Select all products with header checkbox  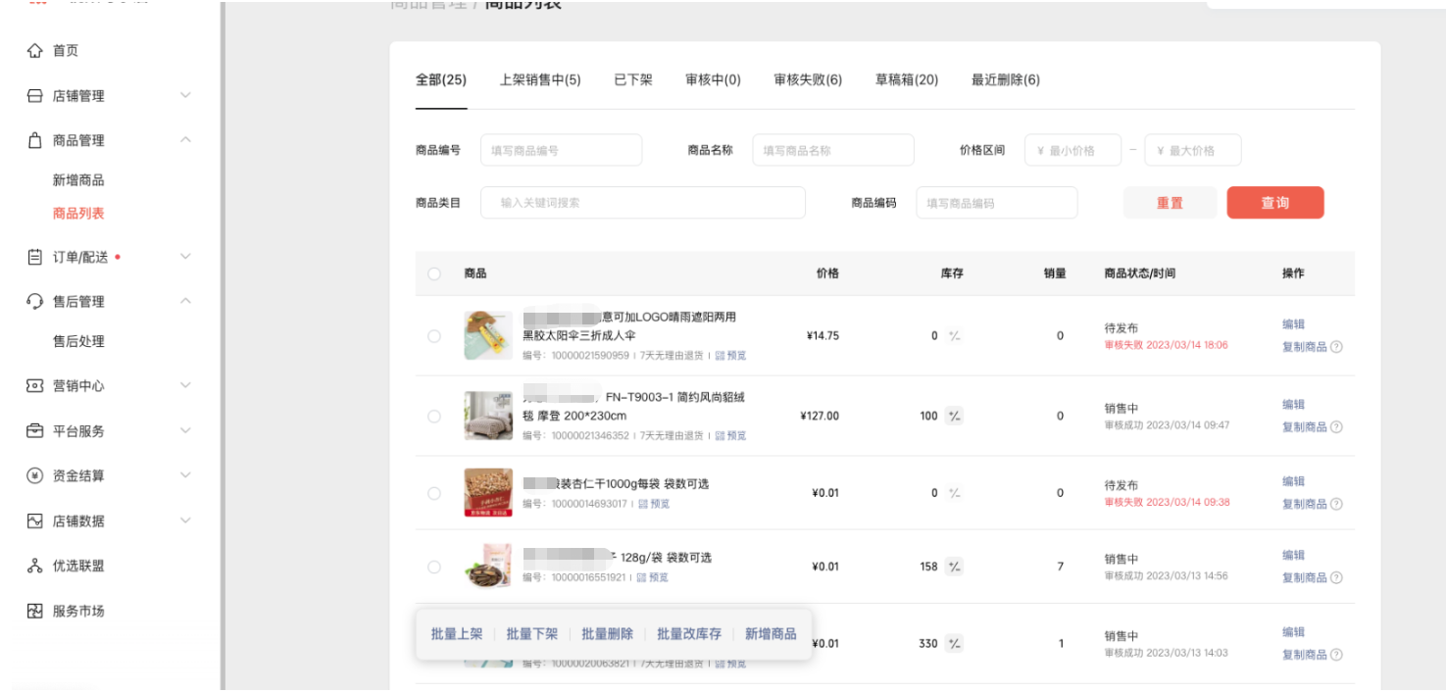(434, 274)
